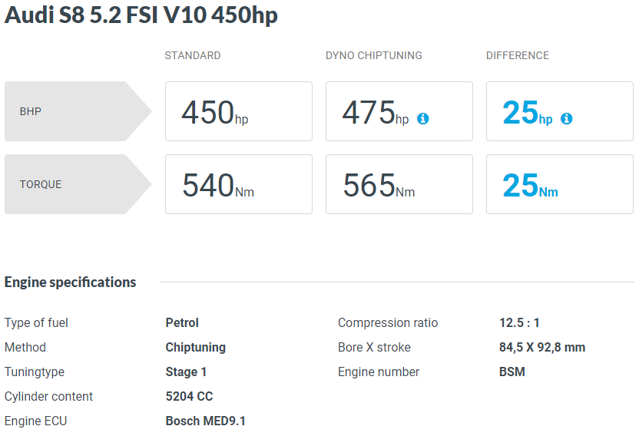639x436 pixels.
Task: Click the Engine specifications heading
Action: 70,282
